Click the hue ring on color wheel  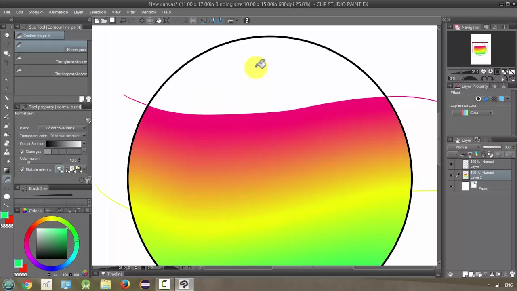point(51,219)
